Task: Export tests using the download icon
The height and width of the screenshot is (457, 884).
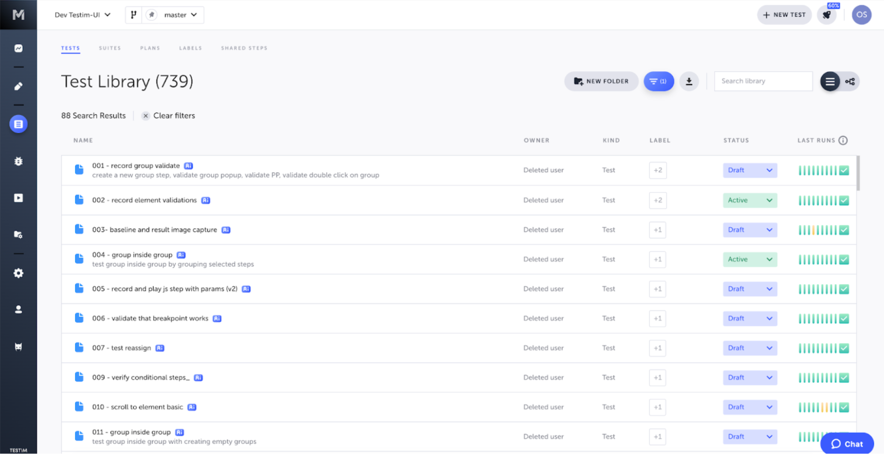Action: (x=689, y=81)
